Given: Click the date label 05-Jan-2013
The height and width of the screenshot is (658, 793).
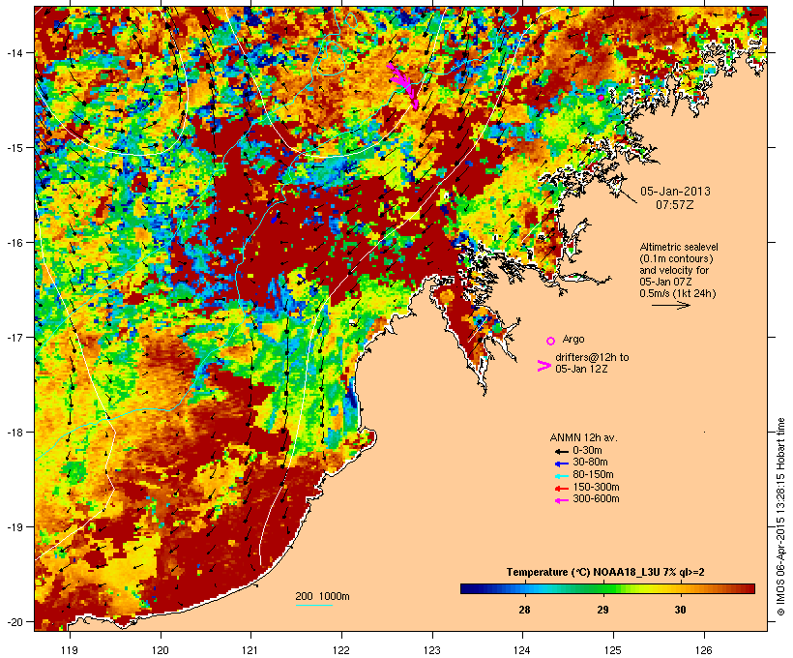Looking at the screenshot, I should pos(675,192).
